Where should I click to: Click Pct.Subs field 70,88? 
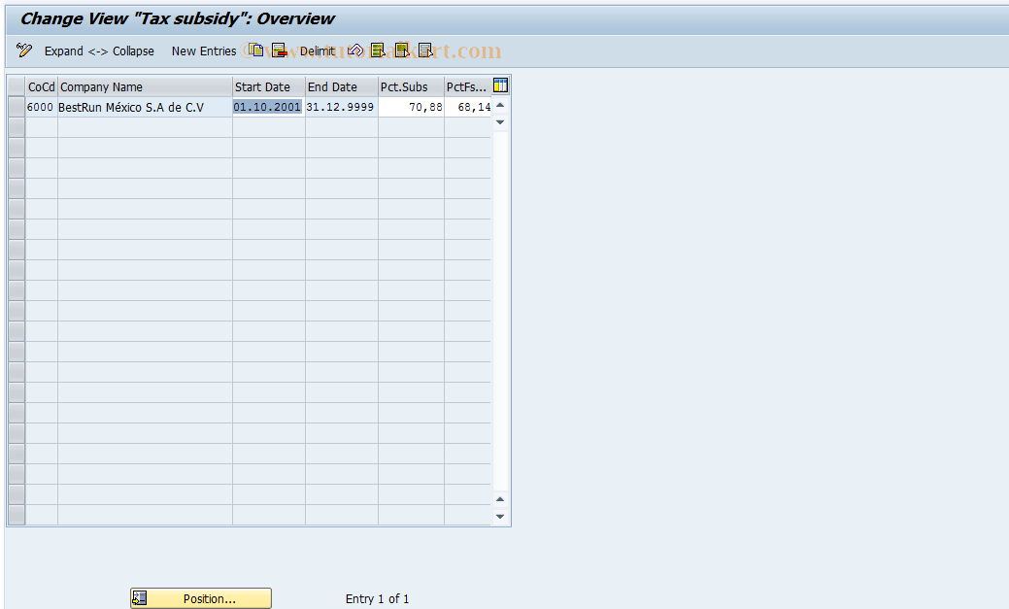click(x=411, y=107)
